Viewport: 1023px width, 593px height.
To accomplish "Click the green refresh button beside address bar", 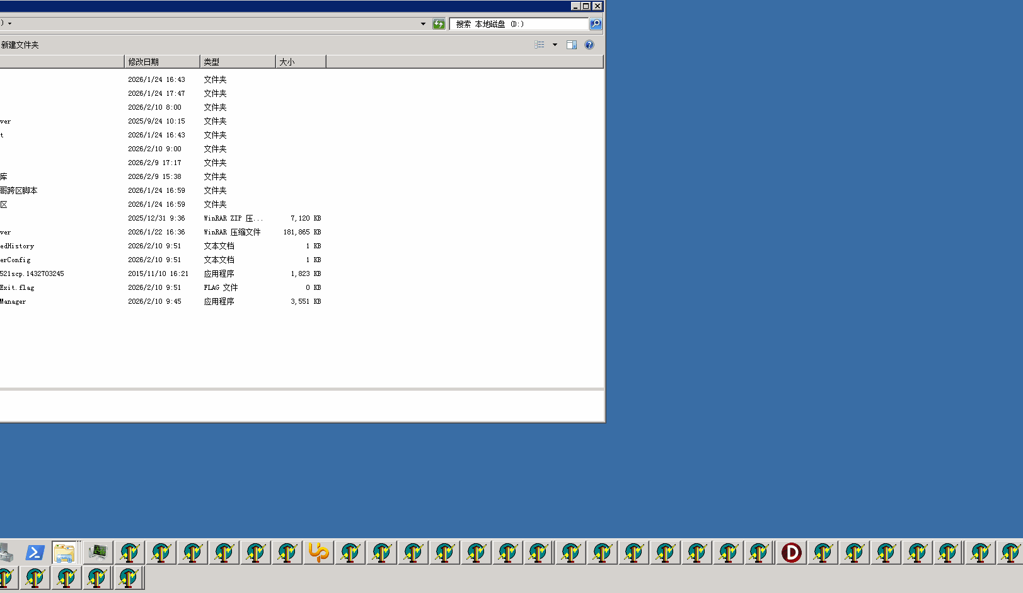I will coord(439,24).
